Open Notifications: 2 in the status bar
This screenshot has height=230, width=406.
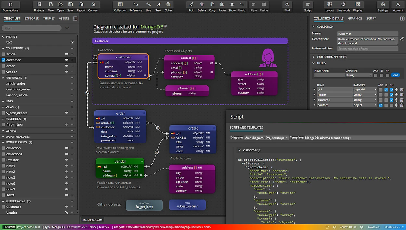click(x=394, y=227)
